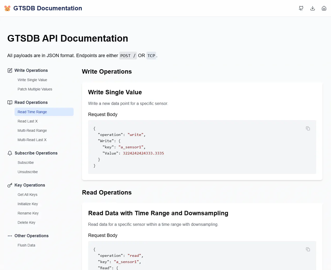Click the "a_sensor1" value in write code
Screen dimensions: 331x270
[x=131, y=147]
